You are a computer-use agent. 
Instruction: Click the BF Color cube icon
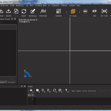[73, 11]
